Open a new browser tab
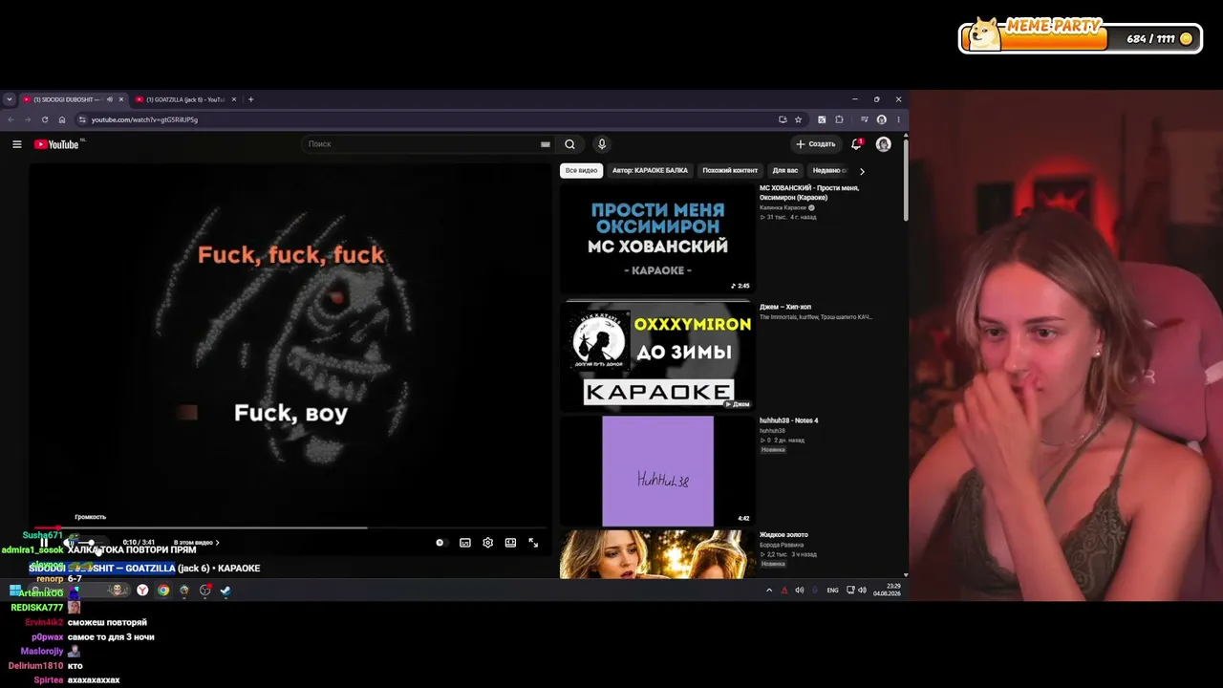Screen dimensions: 1223x688 (250, 99)
